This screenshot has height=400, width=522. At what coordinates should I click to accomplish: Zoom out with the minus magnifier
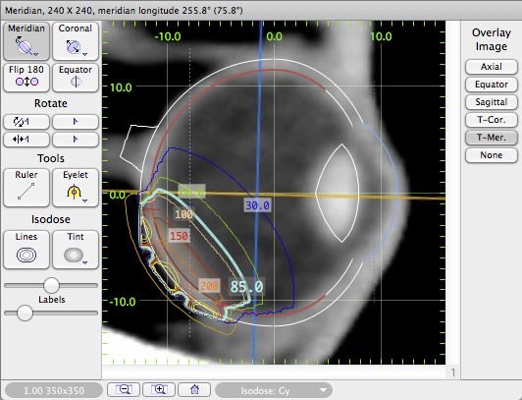(x=124, y=389)
